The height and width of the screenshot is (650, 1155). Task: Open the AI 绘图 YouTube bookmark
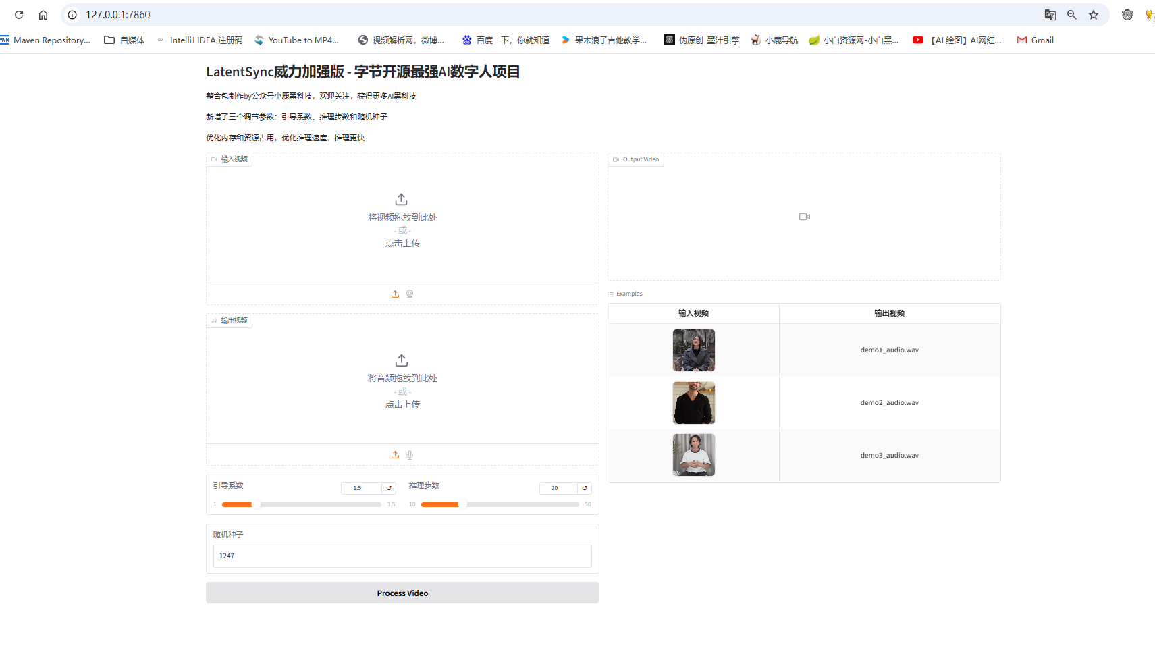pos(957,40)
